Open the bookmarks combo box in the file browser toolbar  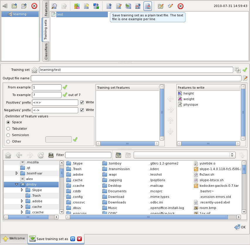click(x=185, y=155)
